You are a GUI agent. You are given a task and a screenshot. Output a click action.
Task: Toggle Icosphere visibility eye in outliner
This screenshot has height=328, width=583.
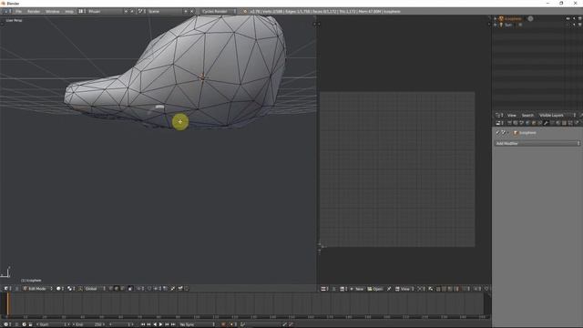click(568, 18)
